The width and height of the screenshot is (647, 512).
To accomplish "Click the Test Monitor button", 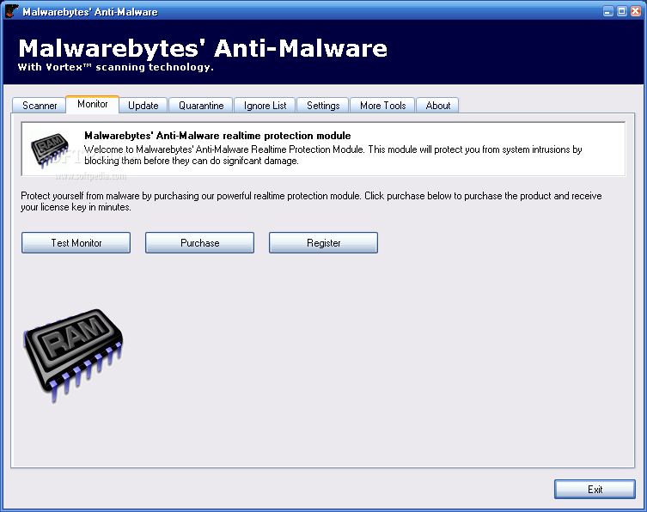I will click(x=76, y=242).
